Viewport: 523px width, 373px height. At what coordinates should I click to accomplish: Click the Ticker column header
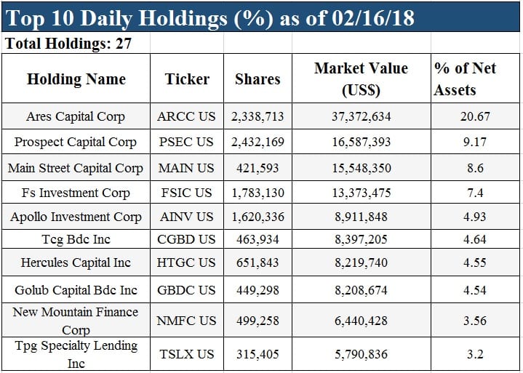pyautogui.click(x=187, y=79)
